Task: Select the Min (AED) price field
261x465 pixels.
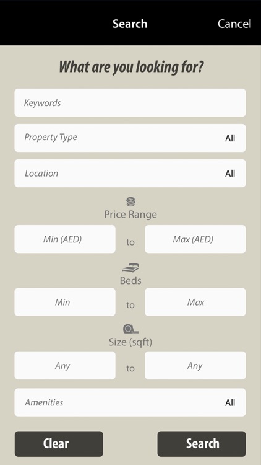Action: [x=65, y=239]
